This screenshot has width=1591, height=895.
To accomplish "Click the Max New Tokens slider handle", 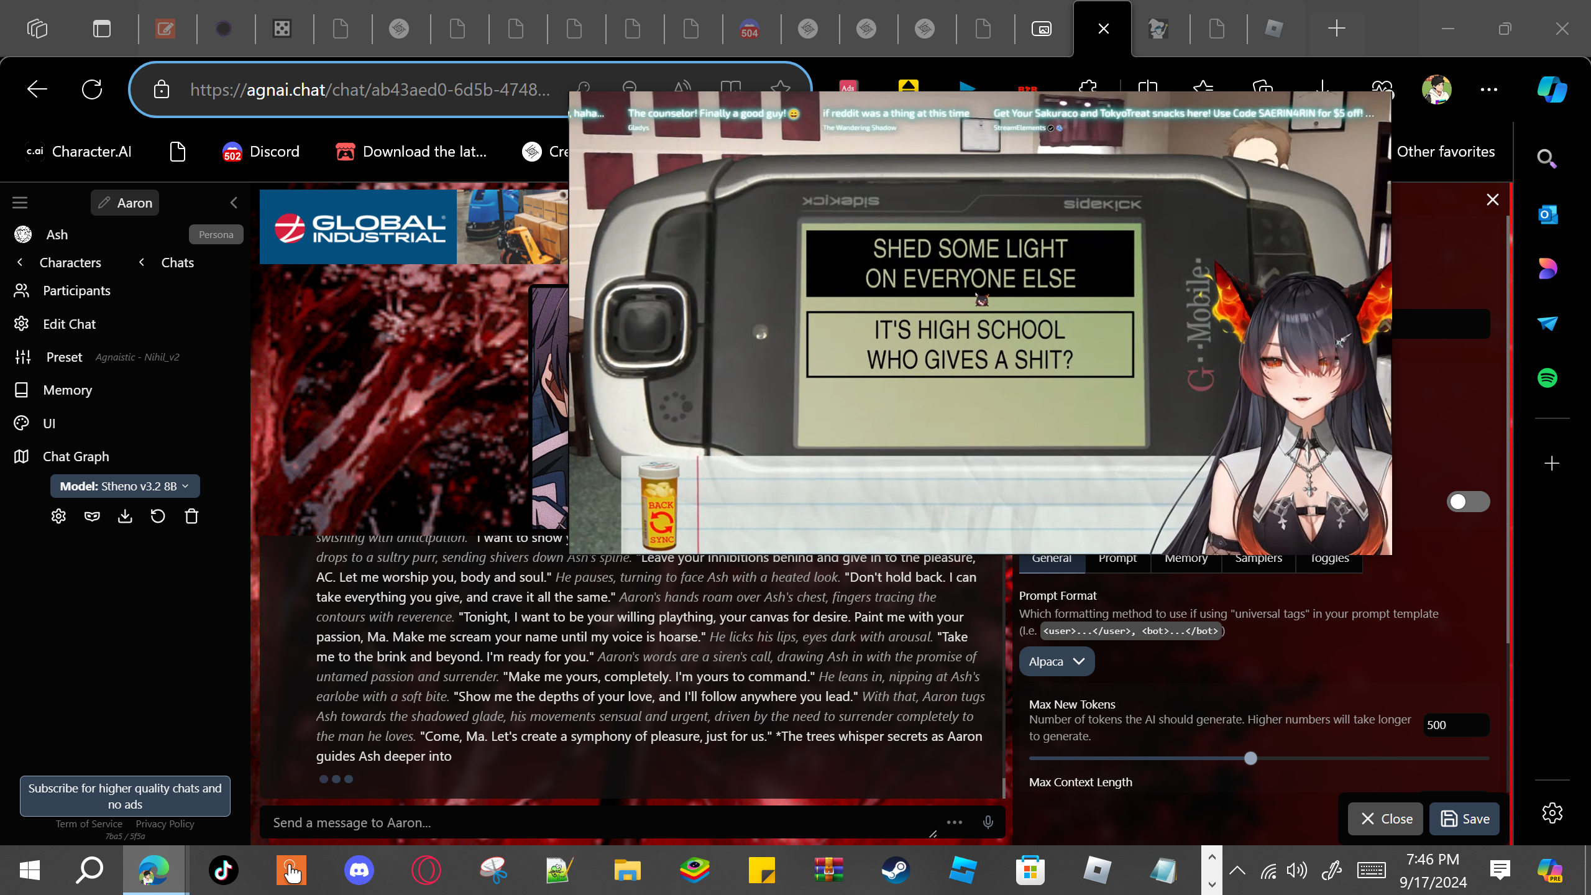I will pos(1250,758).
